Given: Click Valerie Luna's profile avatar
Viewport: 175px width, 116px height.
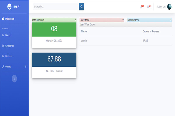Looking at the screenshot, I should [169, 6].
